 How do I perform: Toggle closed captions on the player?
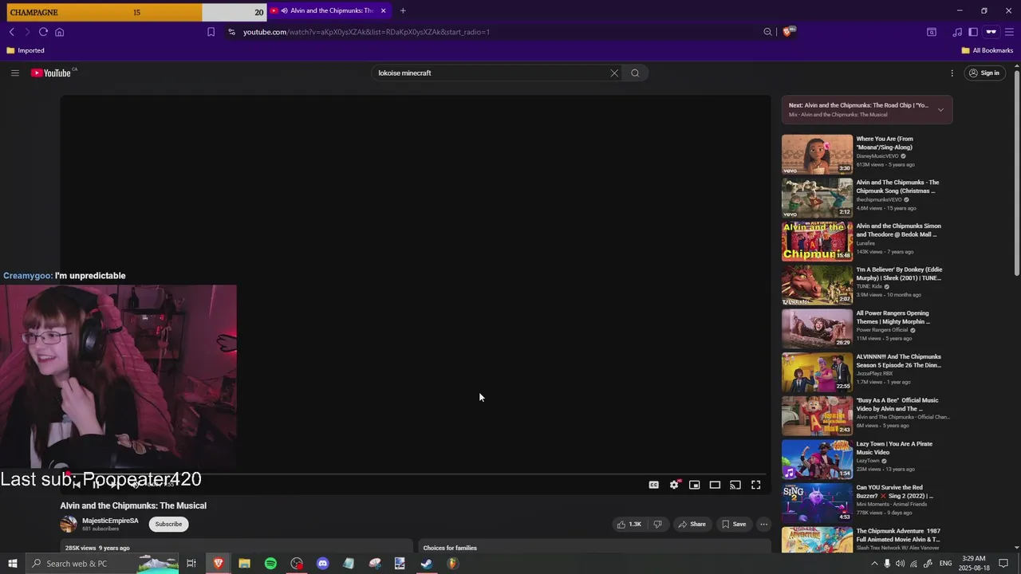654,485
